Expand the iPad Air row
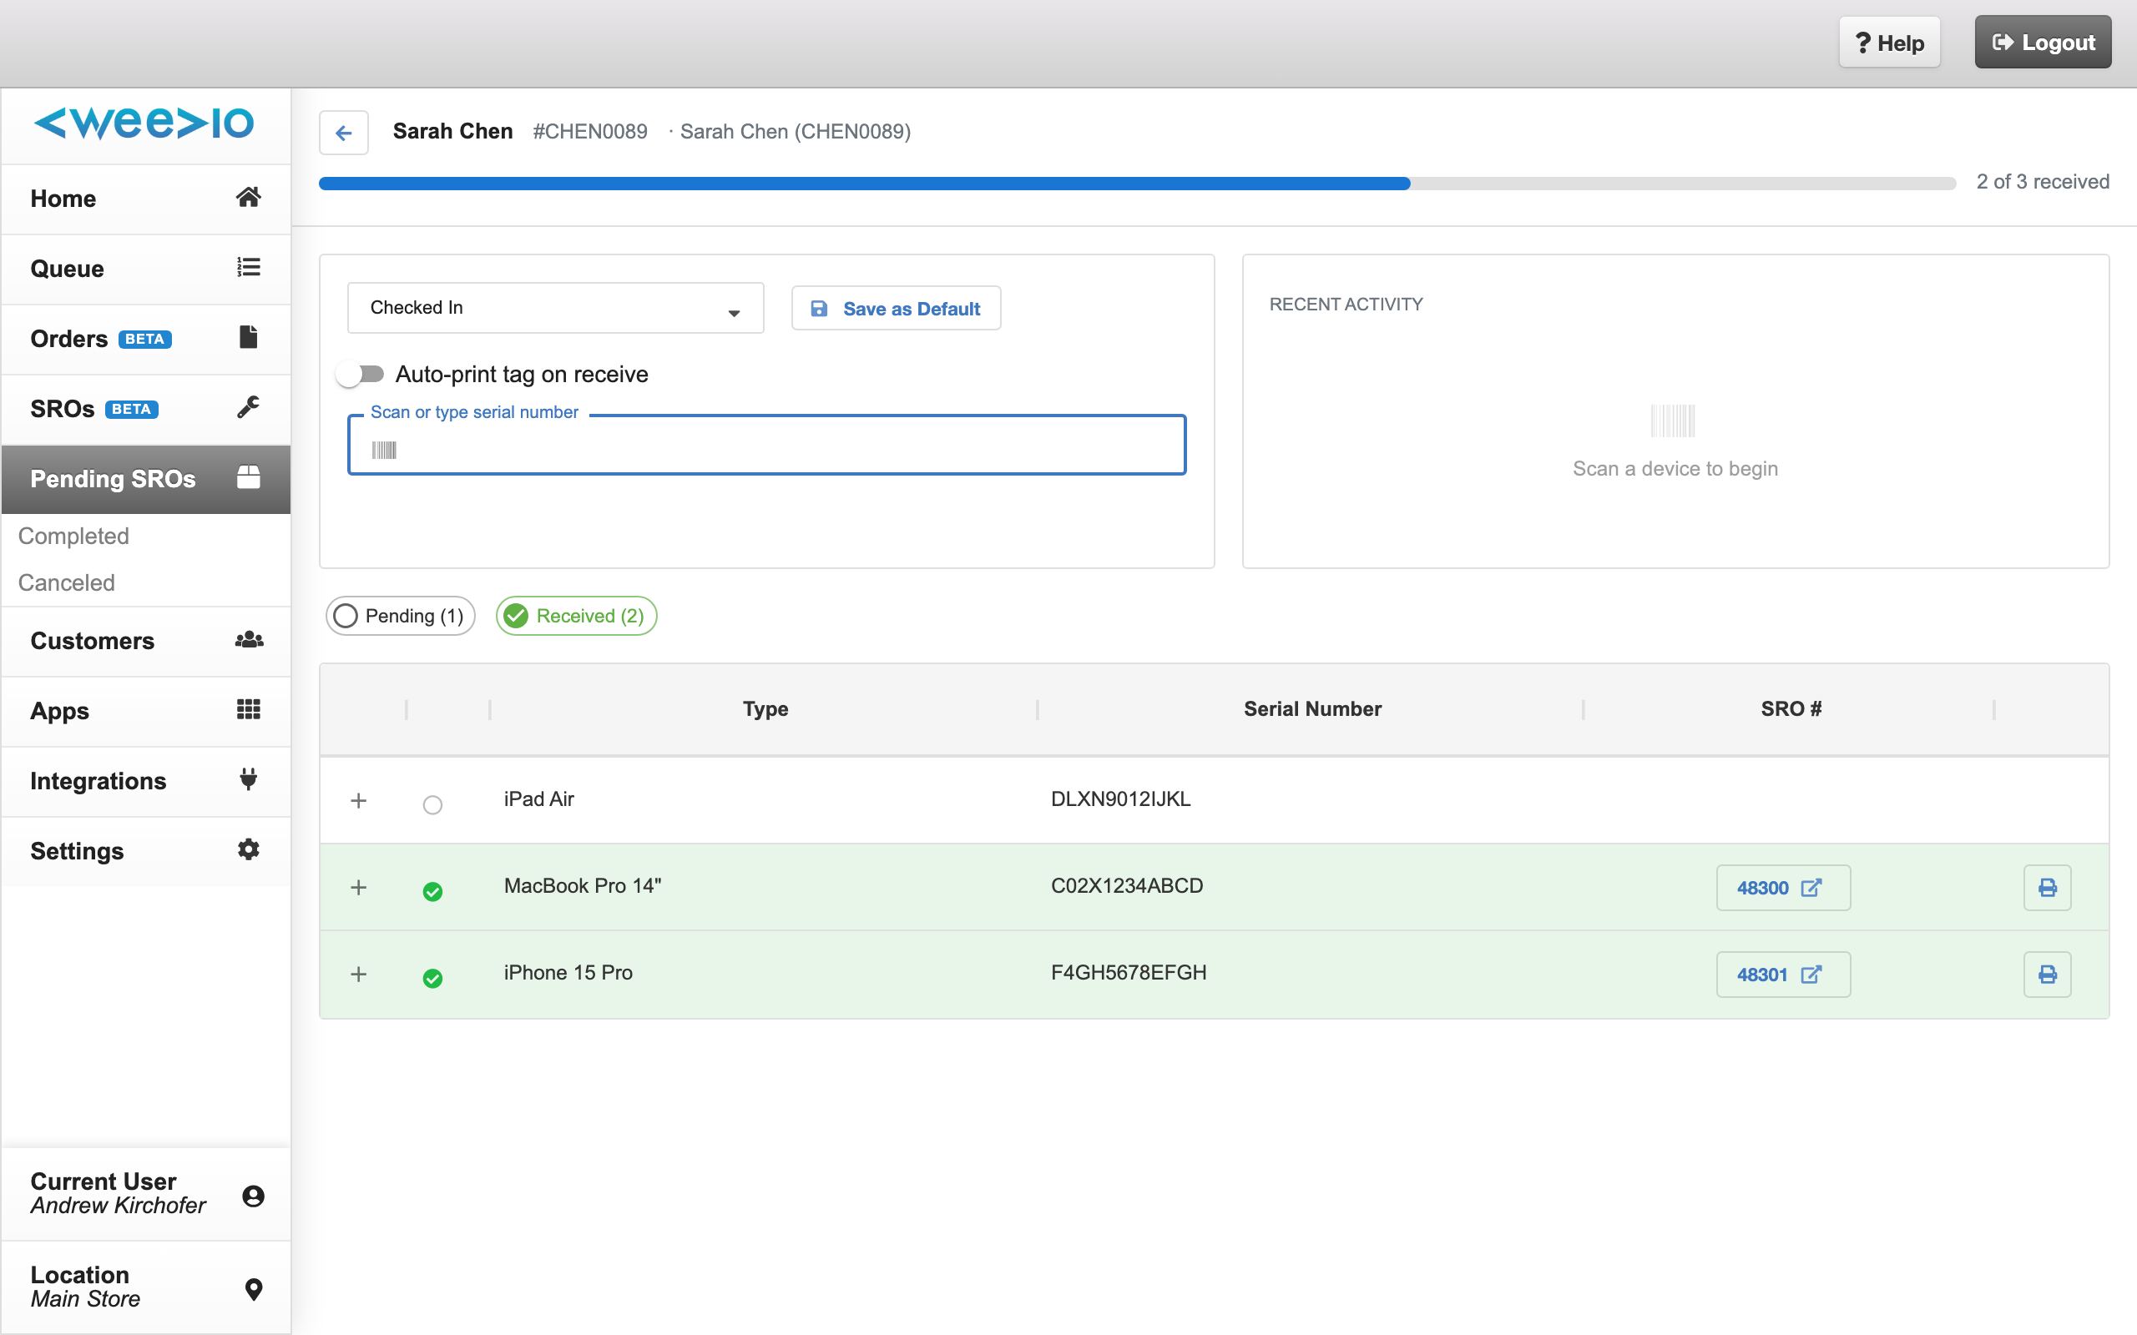This screenshot has height=1335, width=2137. click(358, 801)
